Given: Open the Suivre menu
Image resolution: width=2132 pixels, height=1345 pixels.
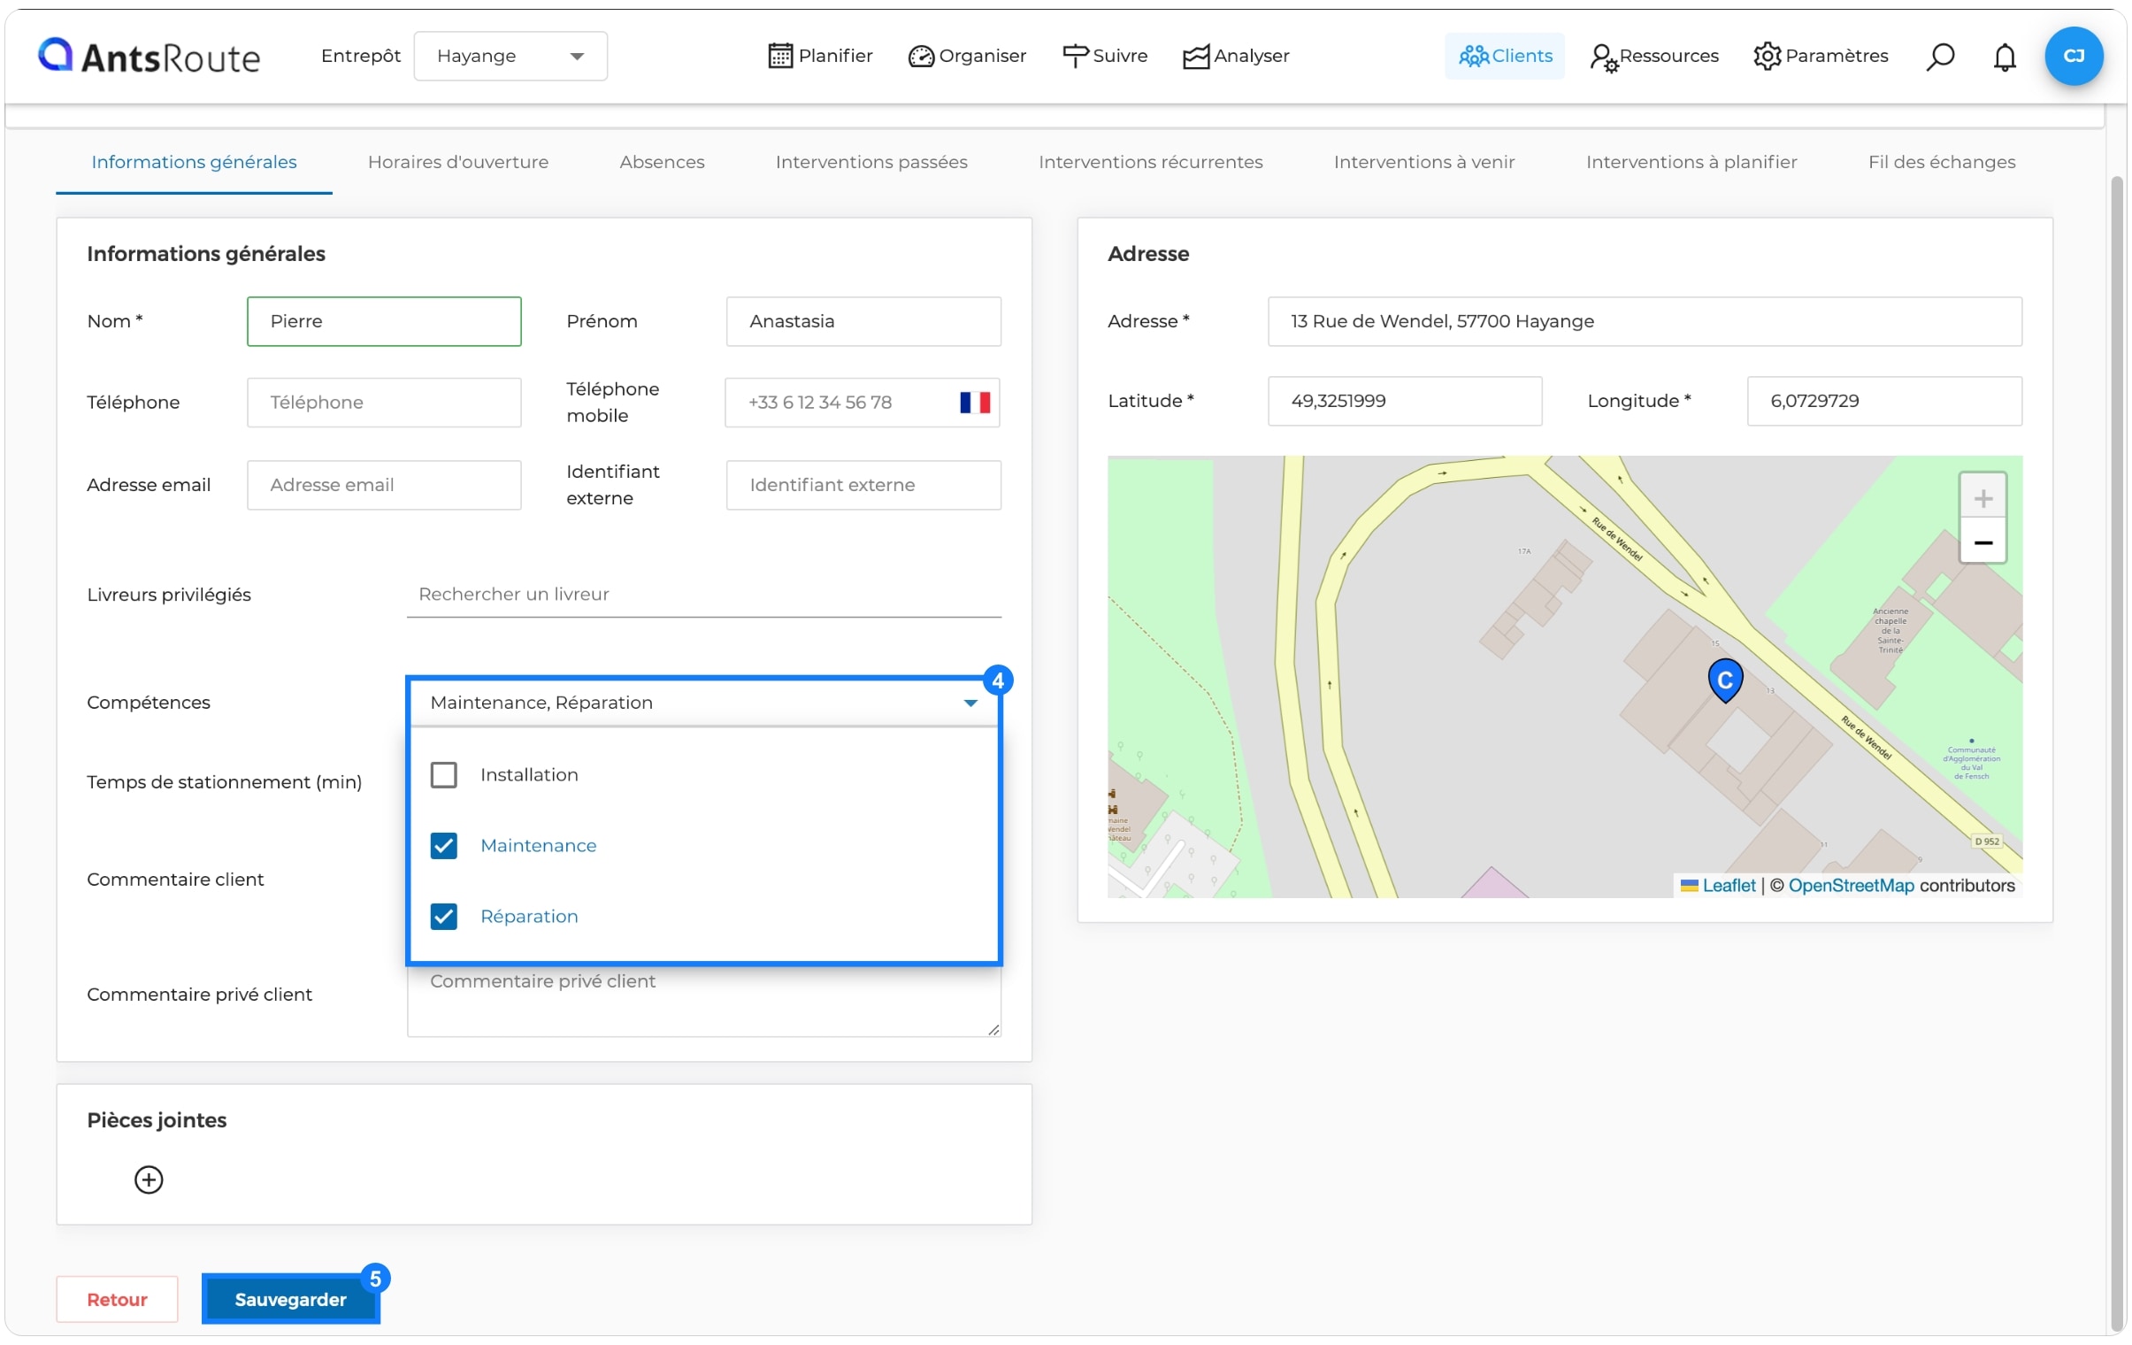Looking at the screenshot, I should [x=1104, y=56].
